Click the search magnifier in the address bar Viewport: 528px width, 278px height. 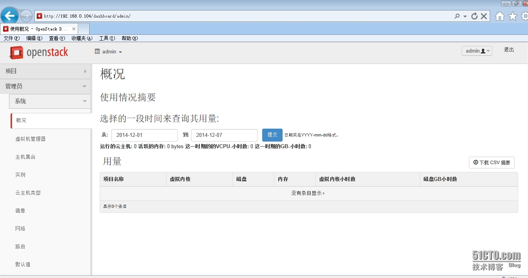458,16
